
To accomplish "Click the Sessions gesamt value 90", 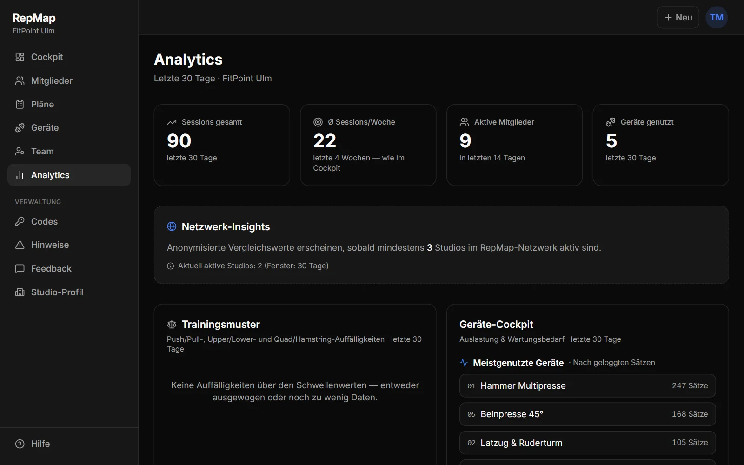I will (x=179, y=140).
